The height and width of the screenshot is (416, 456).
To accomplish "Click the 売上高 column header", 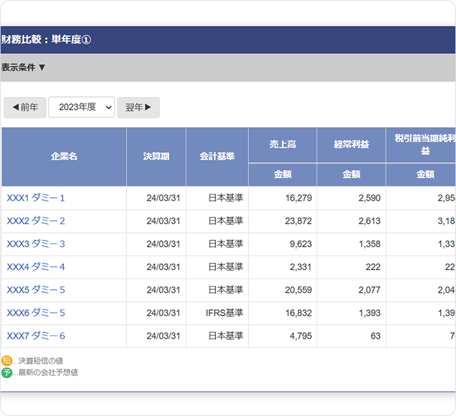I will pyautogui.click(x=282, y=145).
